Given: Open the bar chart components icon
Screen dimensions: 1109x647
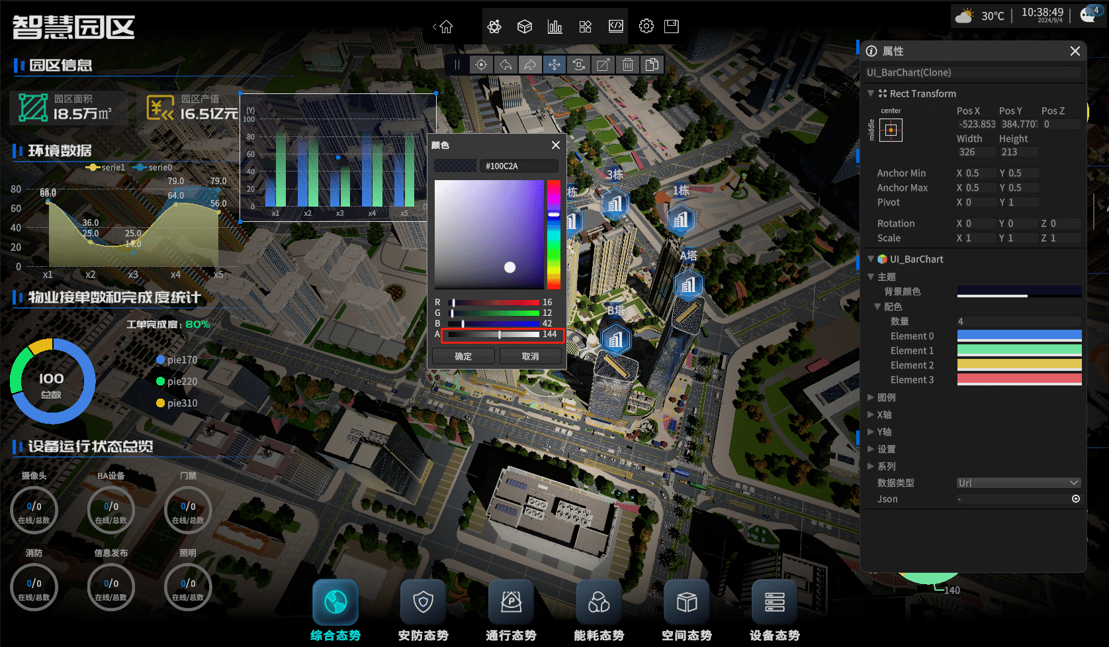Looking at the screenshot, I should click(x=555, y=26).
